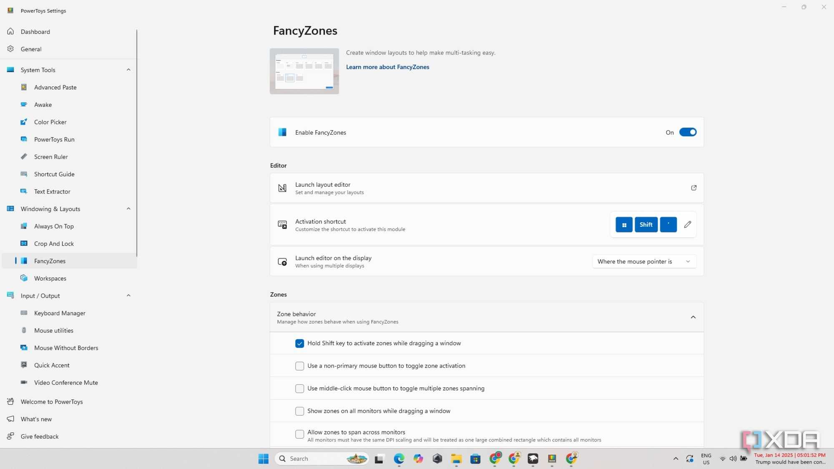Open Windows Start menu
This screenshot has width=834, height=469.
[263, 459]
